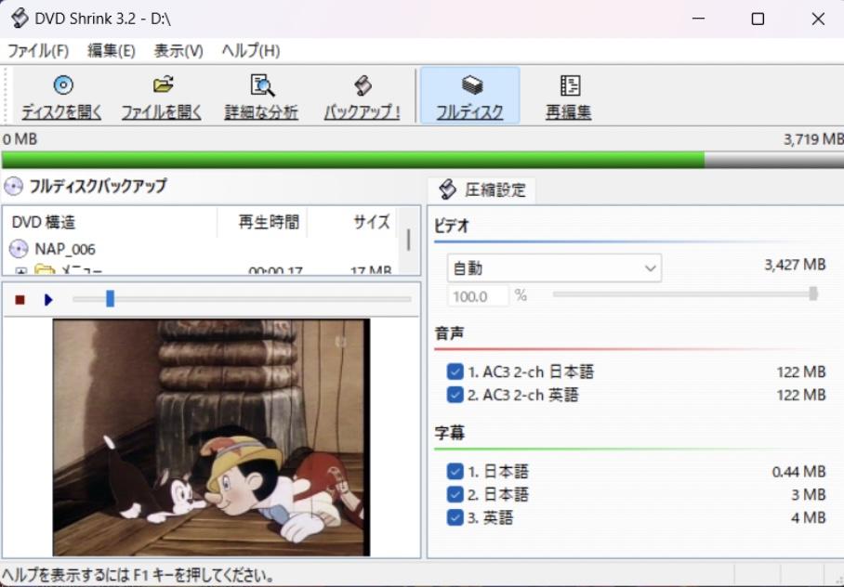Click the 再生時間 column header
The width and height of the screenshot is (844, 587).
[x=269, y=222]
